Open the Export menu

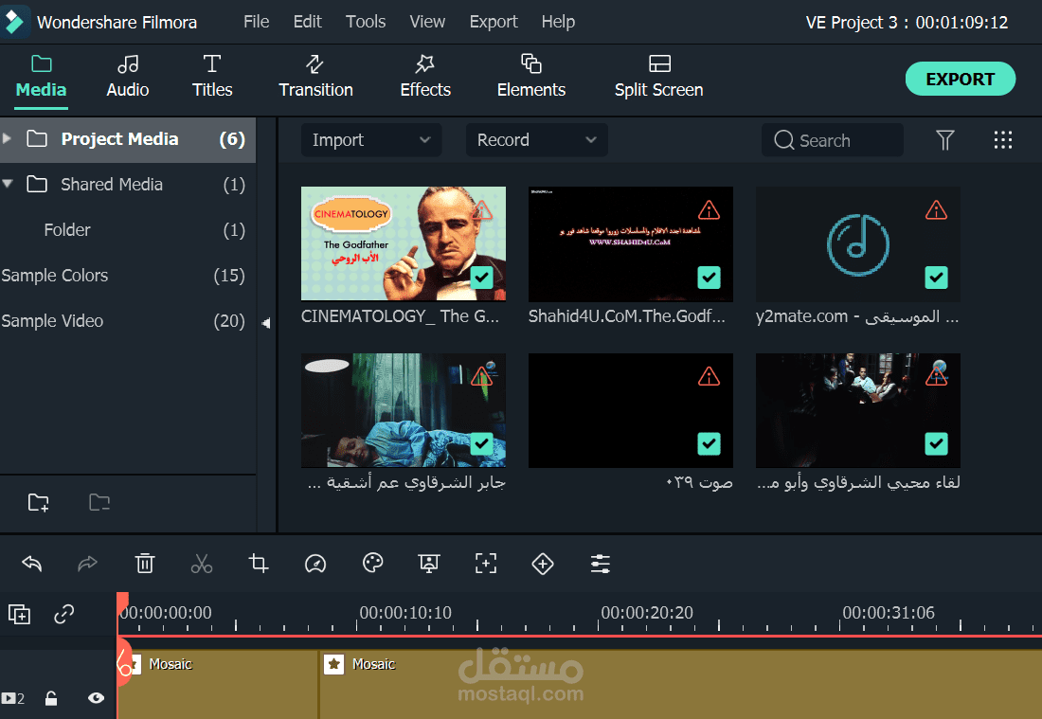point(494,22)
